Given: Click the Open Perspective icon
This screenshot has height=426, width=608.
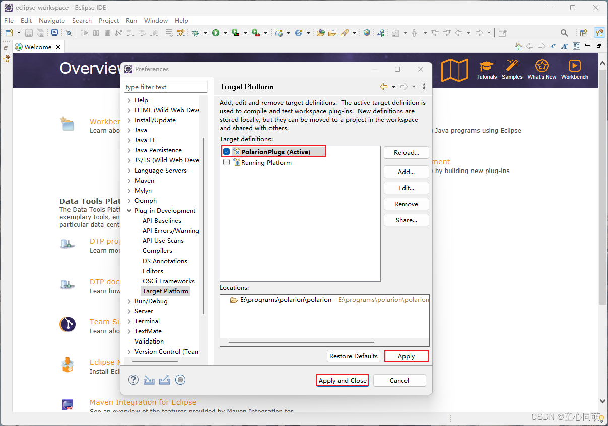Looking at the screenshot, I should (x=583, y=33).
